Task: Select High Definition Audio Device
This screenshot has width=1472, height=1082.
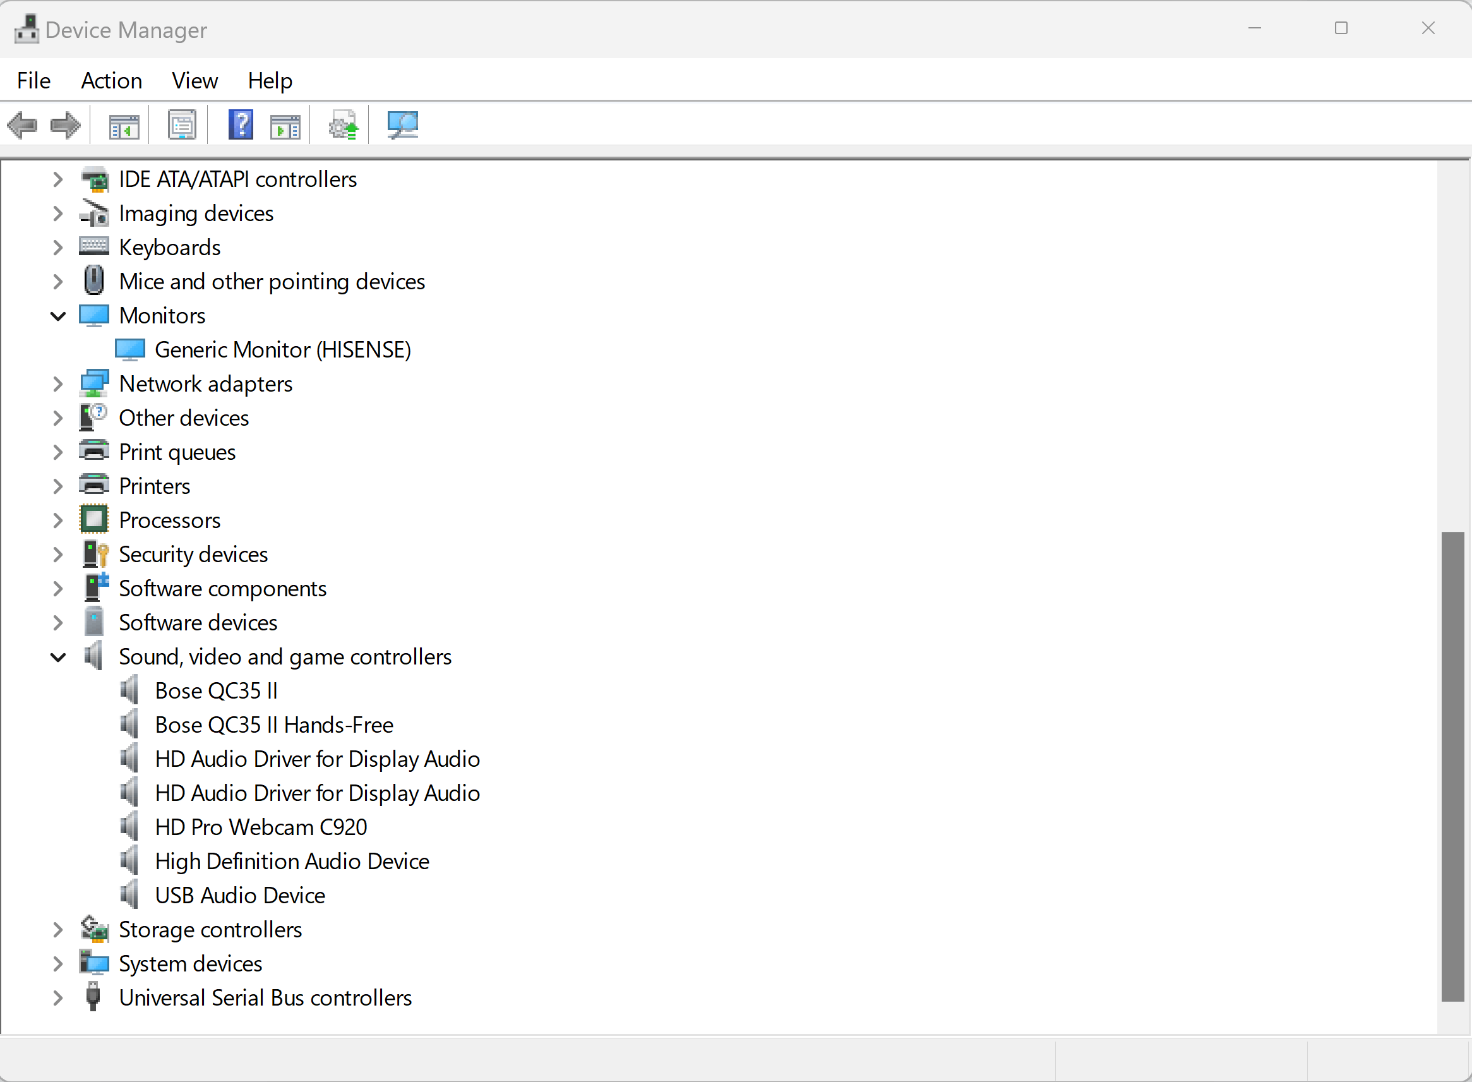Action: pos(292,861)
